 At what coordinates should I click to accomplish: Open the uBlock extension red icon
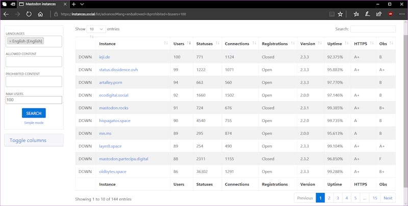(x=390, y=14)
